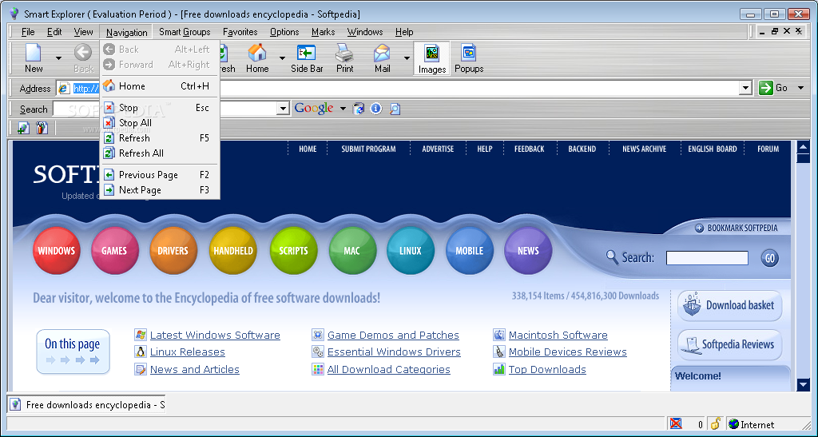Click the red WINDOWS category ball
The image size is (818, 437).
57,251
